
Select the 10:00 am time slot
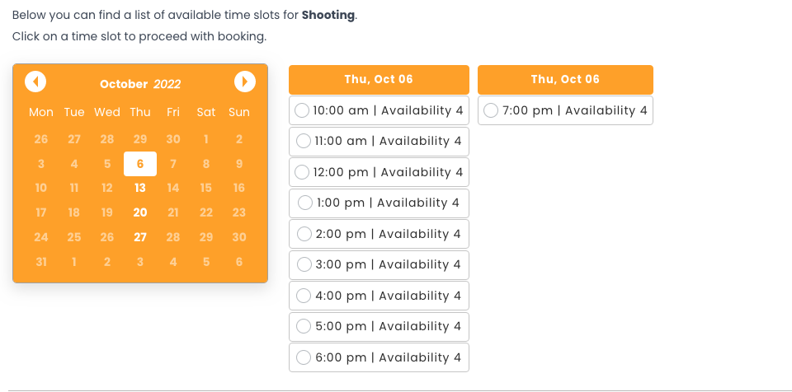coord(303,110)
